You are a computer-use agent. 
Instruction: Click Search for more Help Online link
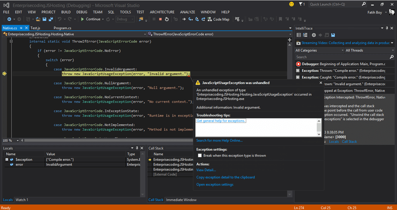pos(219,140)
